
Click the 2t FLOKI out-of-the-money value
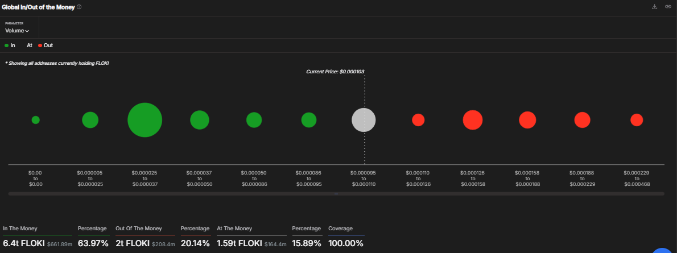[133, 243]
